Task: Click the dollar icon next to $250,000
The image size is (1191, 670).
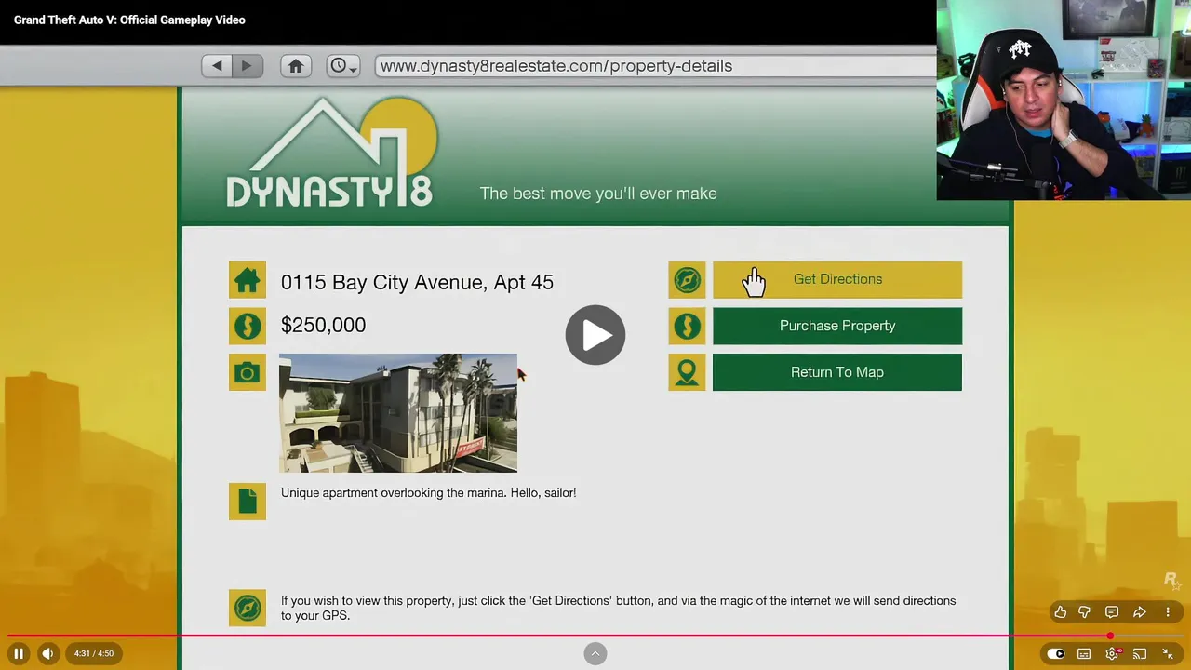Action: pyautogui.click(x=248, y=326)
